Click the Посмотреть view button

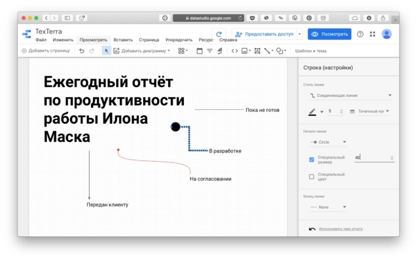point(330,35)
